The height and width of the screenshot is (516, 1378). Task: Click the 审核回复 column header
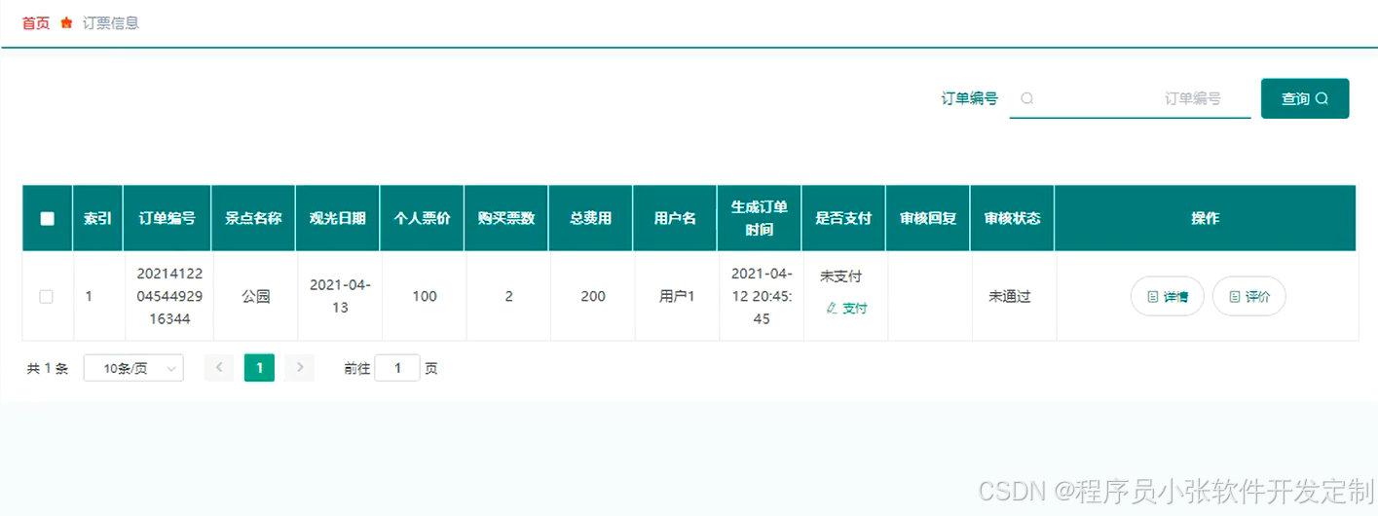928,218
